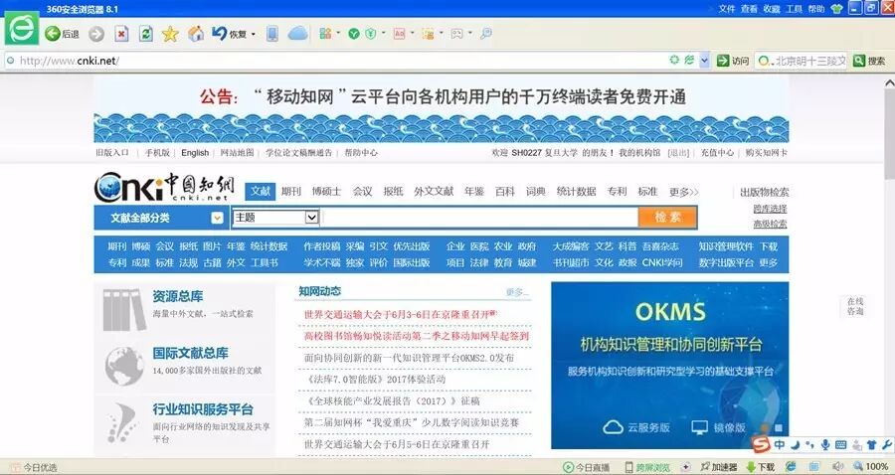
Task: Click the 360 browser green e logo
Action: 22,29
